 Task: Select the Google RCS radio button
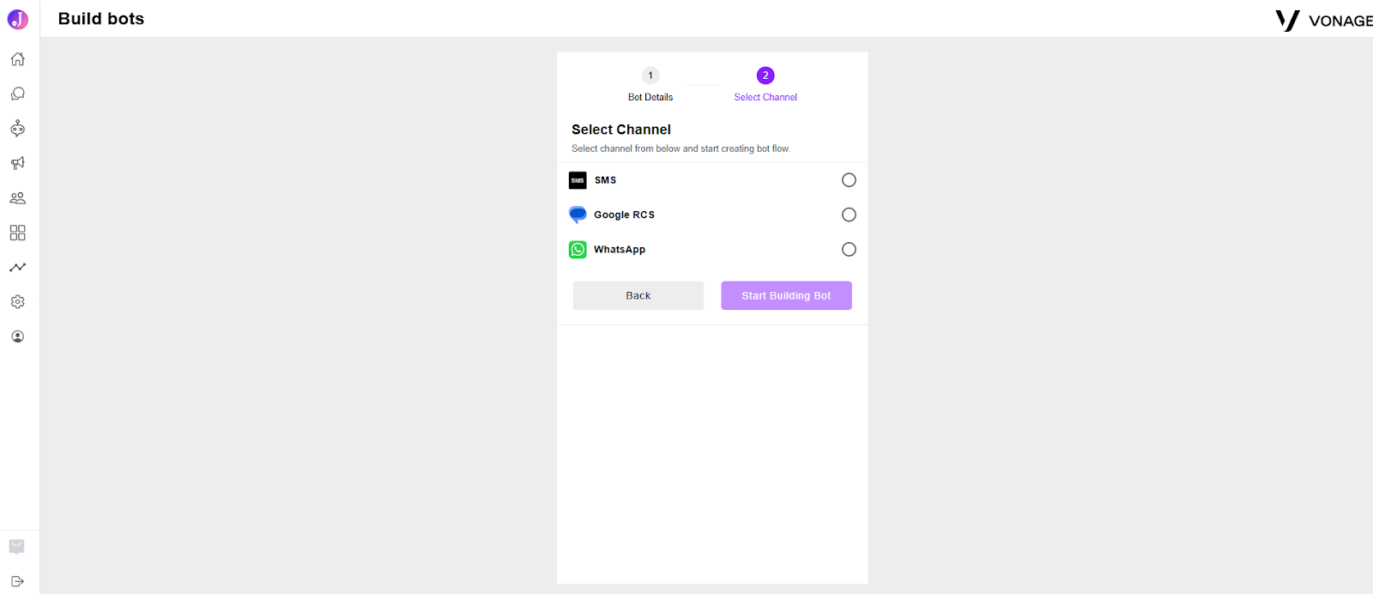point(849,215)
